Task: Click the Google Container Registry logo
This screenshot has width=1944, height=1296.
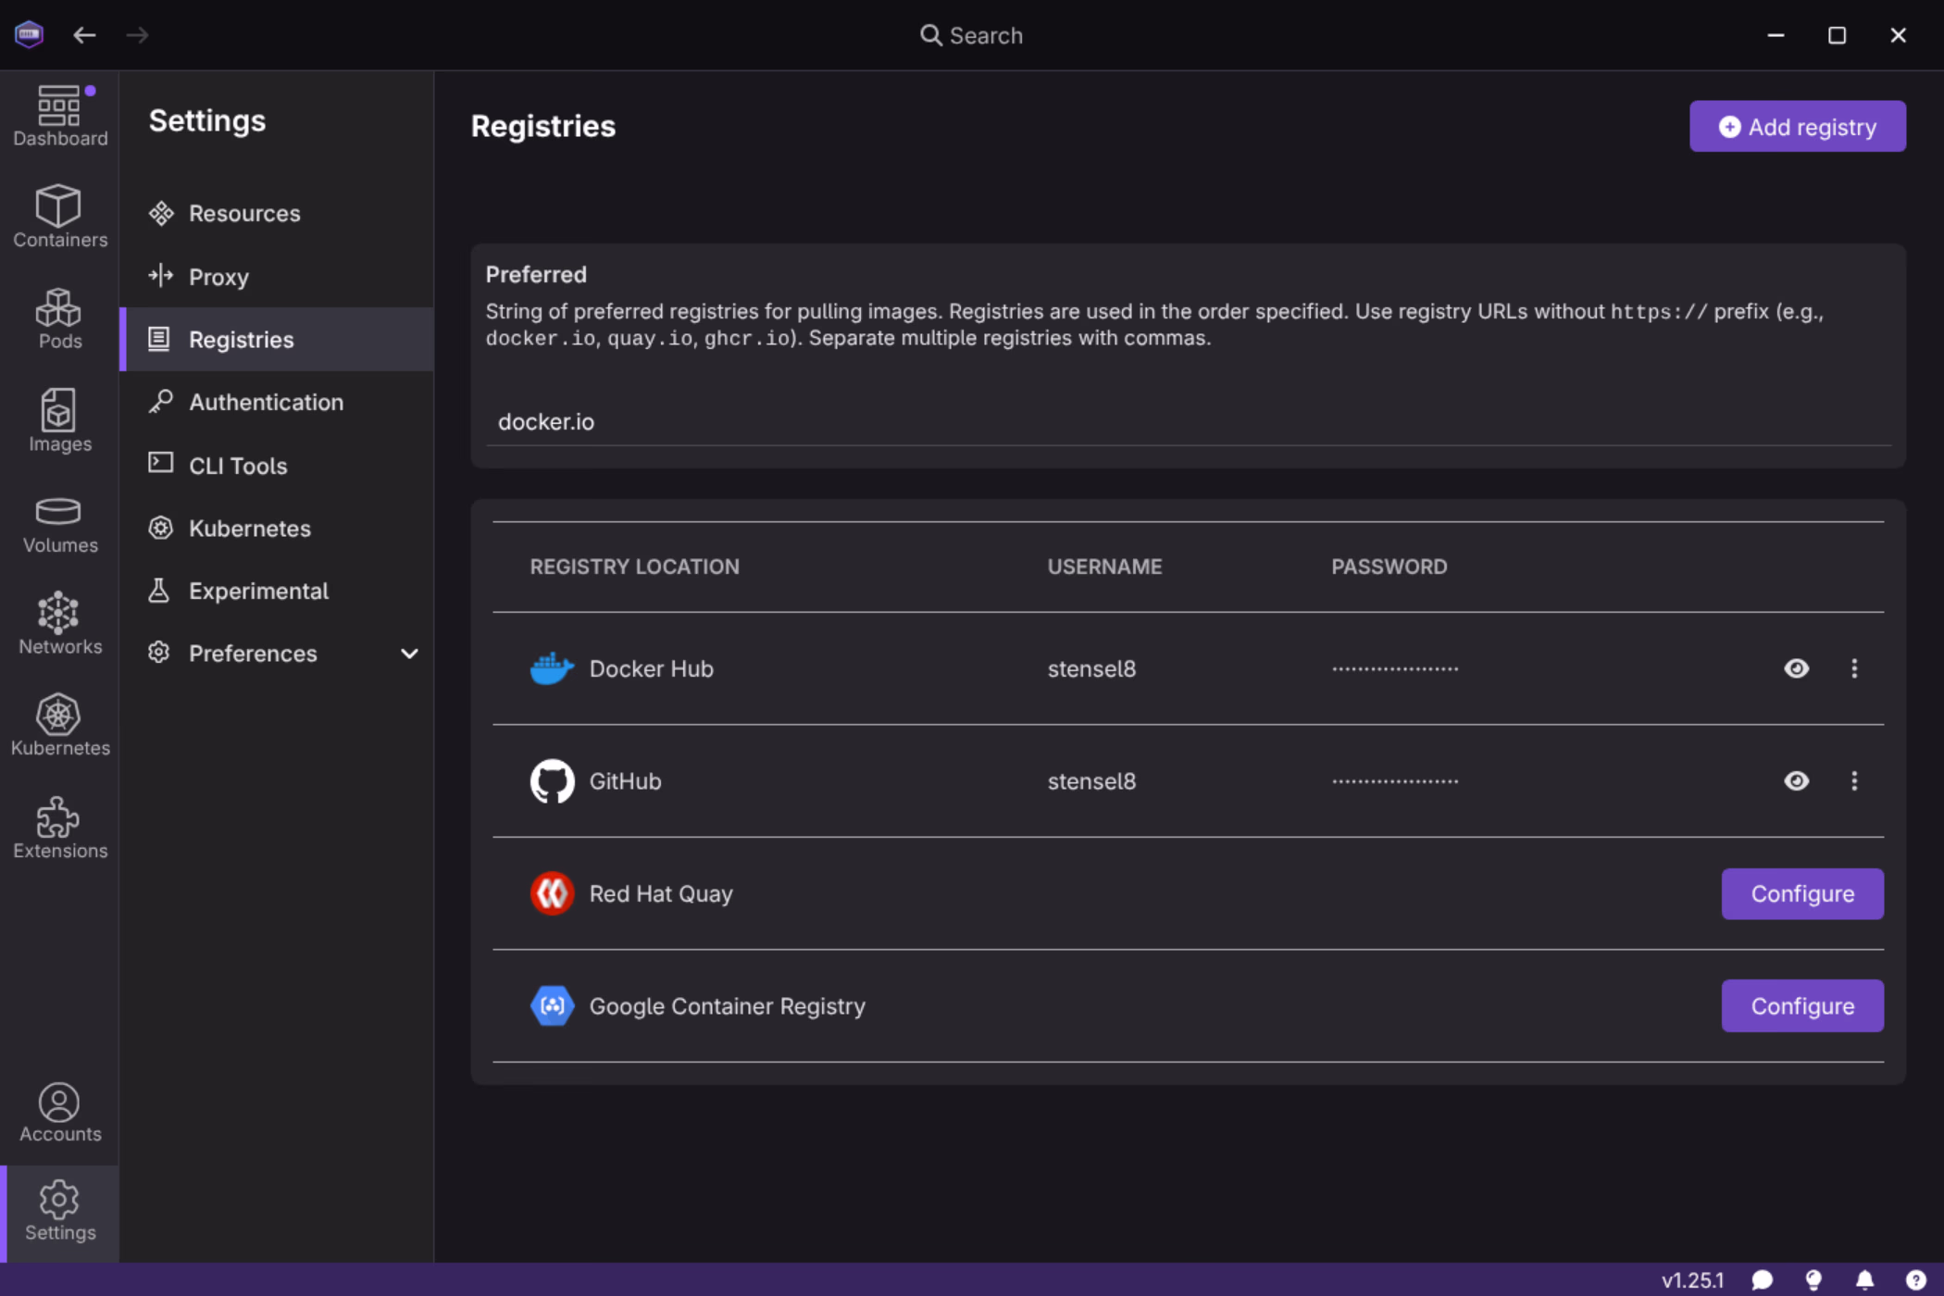Action: [552, 1006]
